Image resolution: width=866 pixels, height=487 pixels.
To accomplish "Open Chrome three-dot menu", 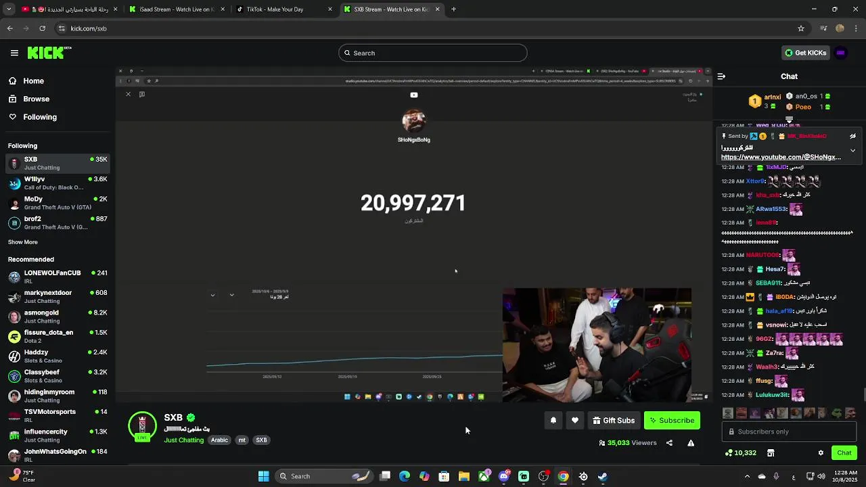I will click(857, 28).
